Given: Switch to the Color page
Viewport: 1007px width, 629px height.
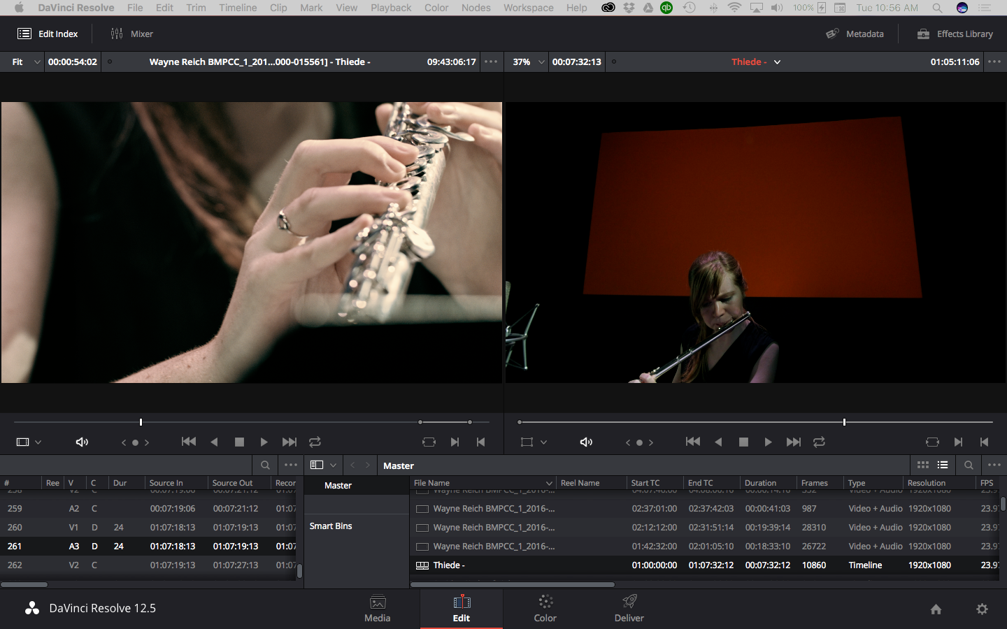Looking at the screenshot, I should [545, 608].
